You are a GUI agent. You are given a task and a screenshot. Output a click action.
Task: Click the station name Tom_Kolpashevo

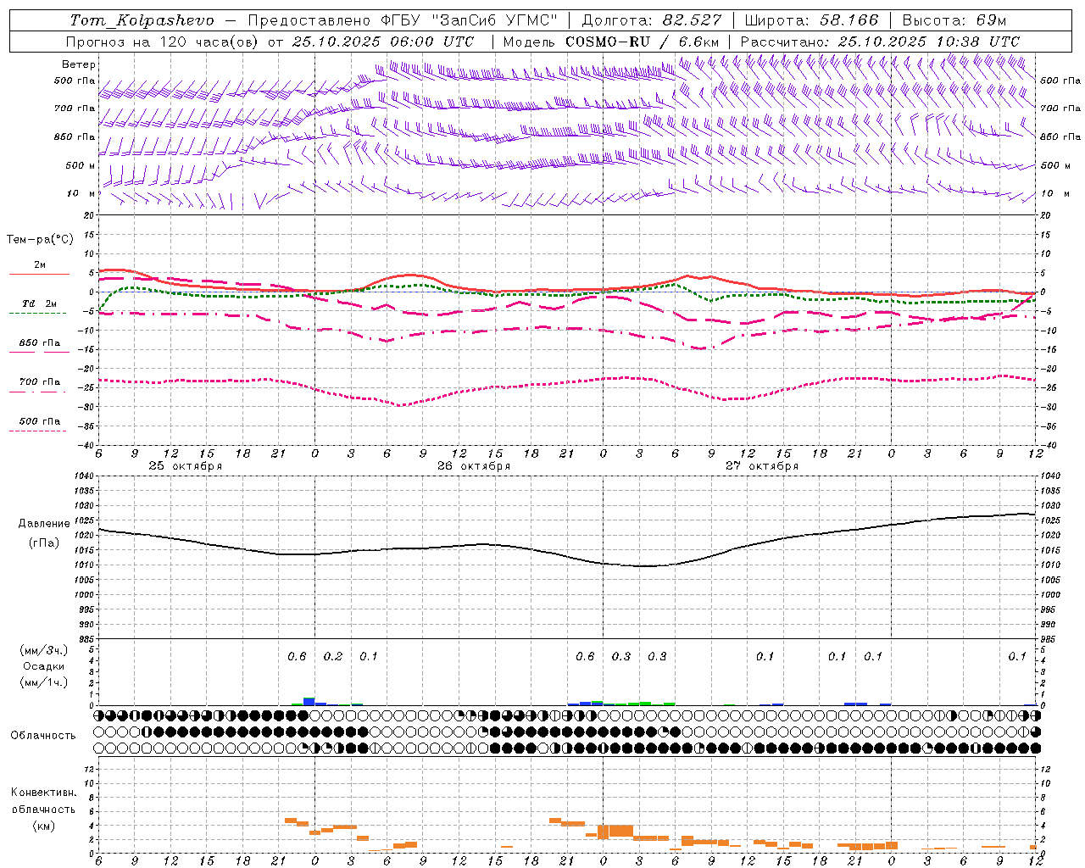142,20
